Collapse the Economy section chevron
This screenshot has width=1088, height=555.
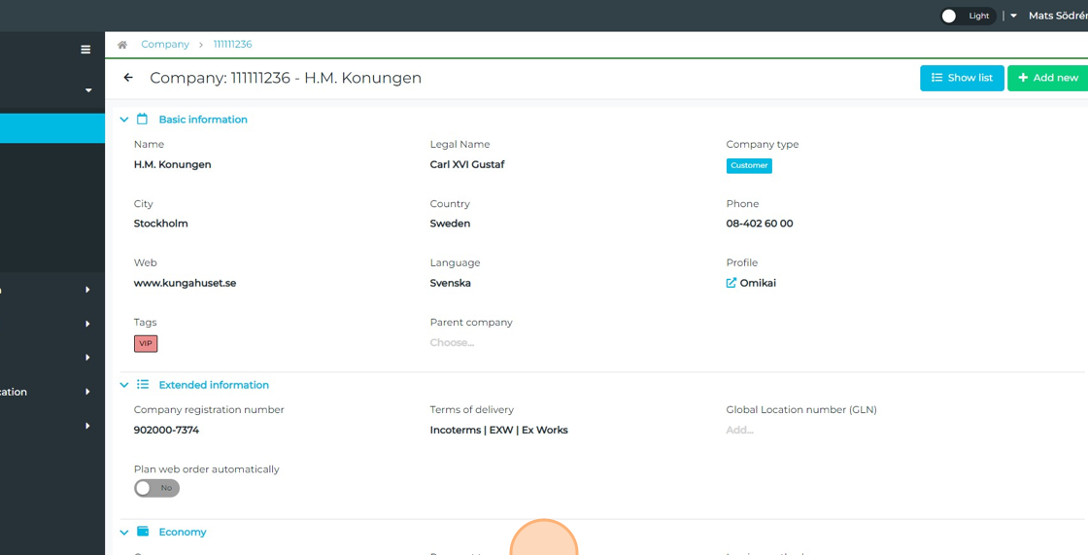124,533
